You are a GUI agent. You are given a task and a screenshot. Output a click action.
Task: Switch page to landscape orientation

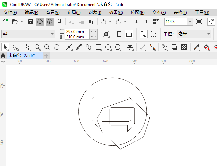coord(129,34)
